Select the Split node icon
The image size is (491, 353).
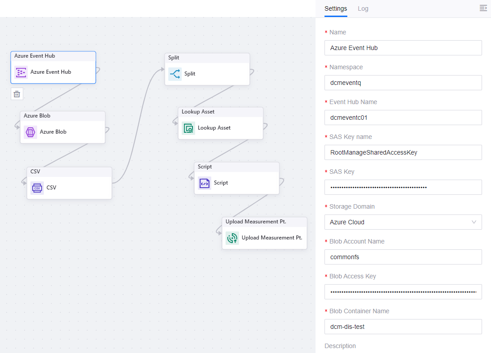(175, 74)
